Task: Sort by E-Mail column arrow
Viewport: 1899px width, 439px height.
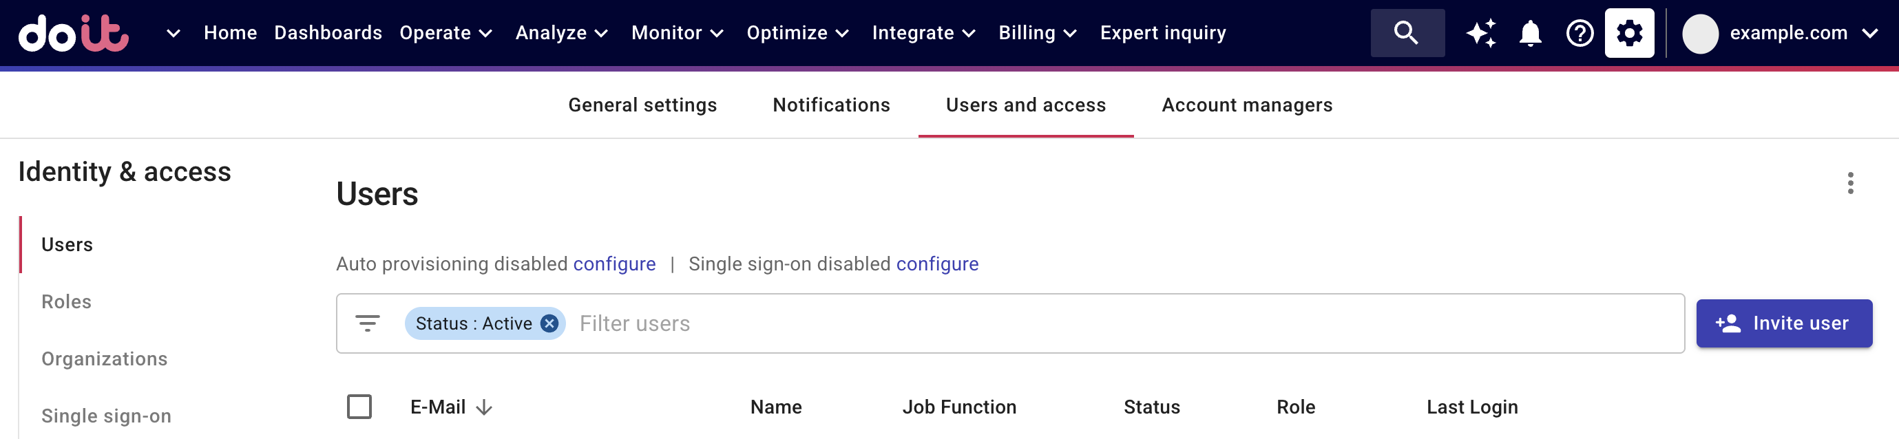Action: pyautogui.click(x=483, y=407)
